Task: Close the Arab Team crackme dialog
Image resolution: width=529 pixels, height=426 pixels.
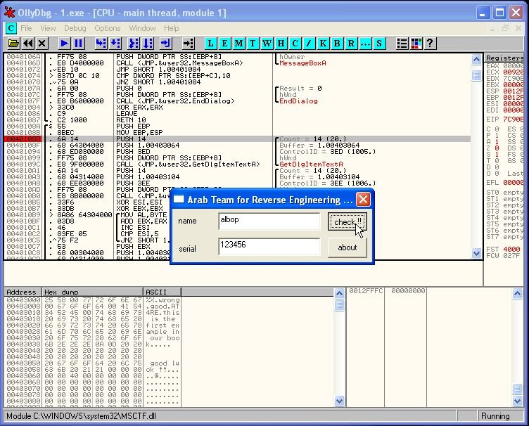Action: click(363, 200)
